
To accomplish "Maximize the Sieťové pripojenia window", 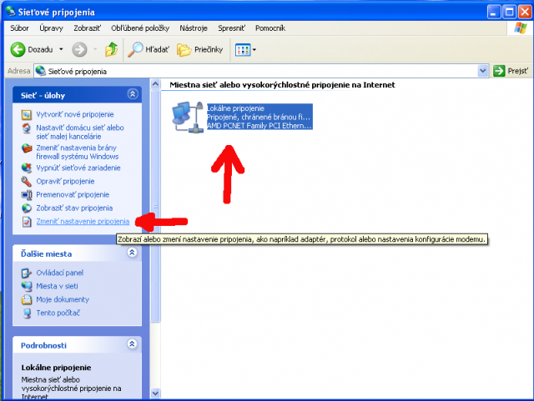I will (x=510, y=13).
